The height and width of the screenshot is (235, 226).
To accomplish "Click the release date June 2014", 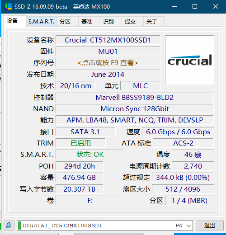I will (108, 74).
